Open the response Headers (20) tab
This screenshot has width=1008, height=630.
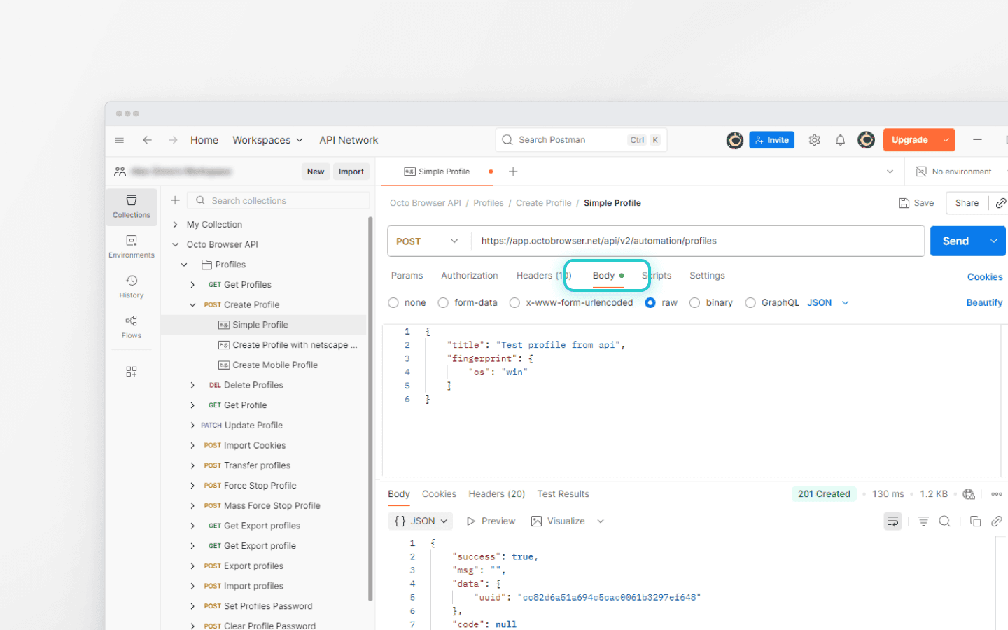[x=497, y=494]
